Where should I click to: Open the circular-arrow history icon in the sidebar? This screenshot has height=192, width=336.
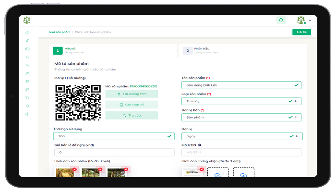pos(27,98)
